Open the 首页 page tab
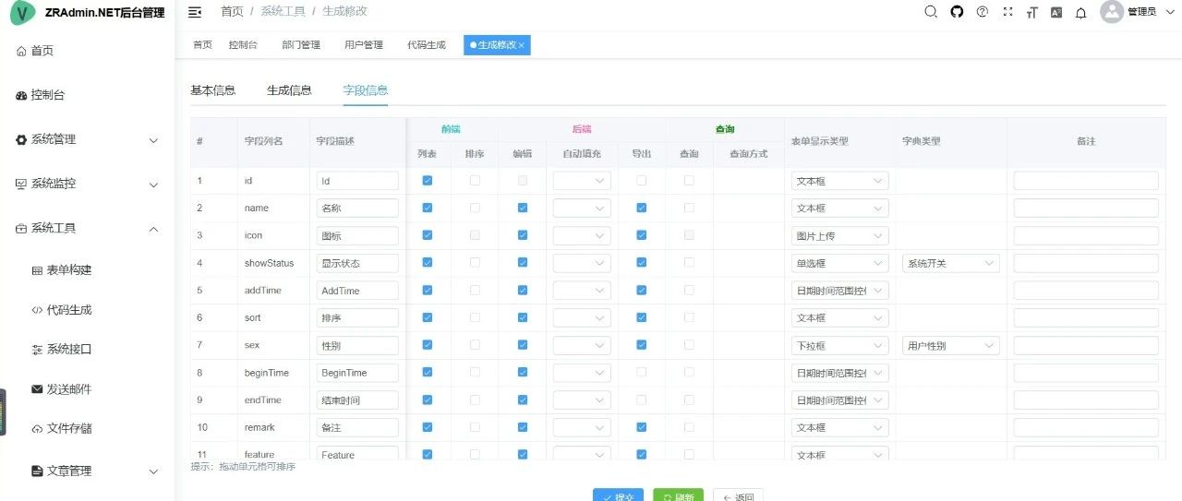This screenshot has height=501, width=1182. pyautogui.click(x=201, y=45)
